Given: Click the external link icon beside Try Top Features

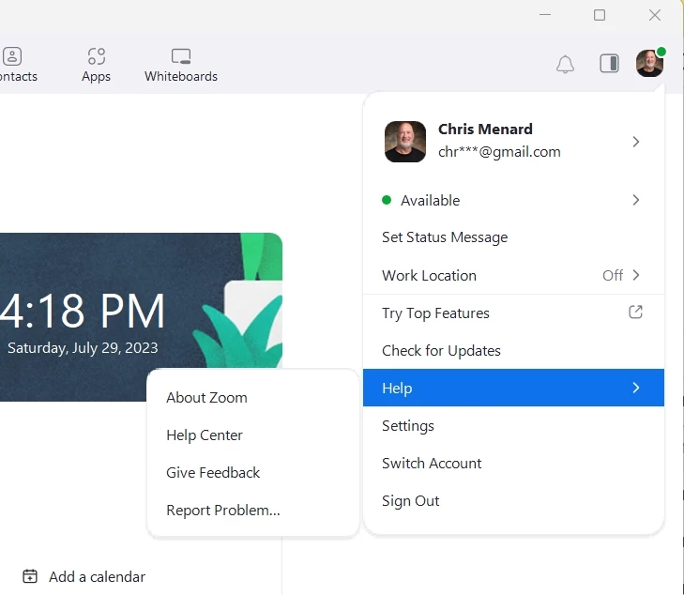Looking at the screenshot, I should pyautogui.click(x=635, y=312).
